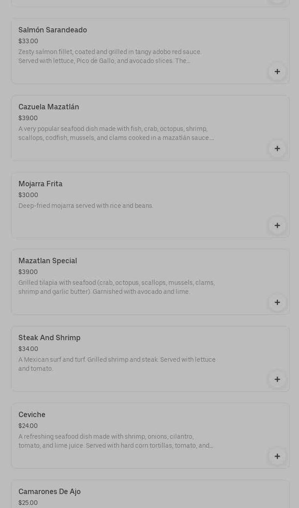This screenshot has width=299, height=508.
Task: Open Mazatlan Special item name
Action: point(48,261)
